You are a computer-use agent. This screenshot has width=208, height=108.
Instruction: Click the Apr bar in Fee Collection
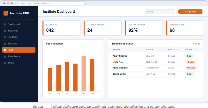(x=50, y=80)
